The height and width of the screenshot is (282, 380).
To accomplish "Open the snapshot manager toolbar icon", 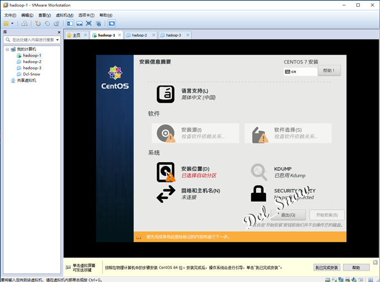I will (56, 23).
